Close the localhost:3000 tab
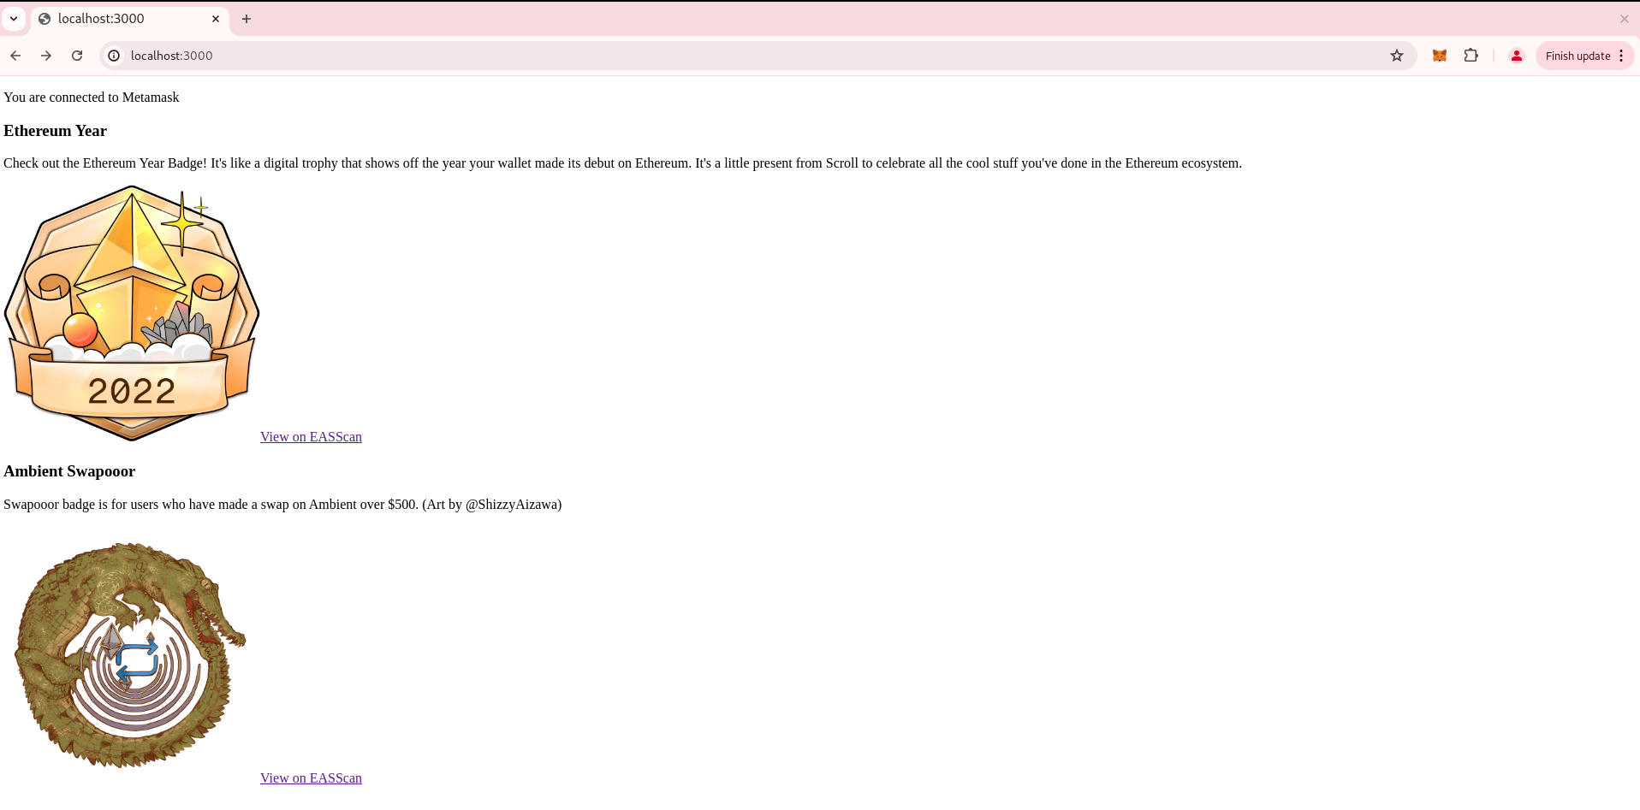Screen dimensions: 1640x810 click(216, 19)
